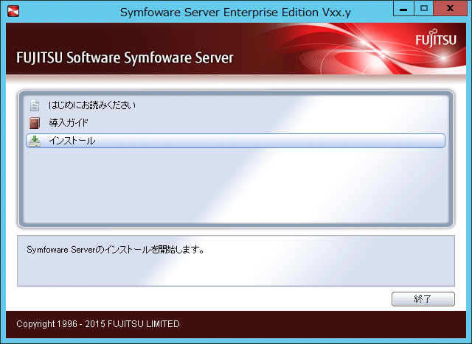Click empty space in the description box
Viewport: 472px width, 344px height.
[x=236, y=270]
